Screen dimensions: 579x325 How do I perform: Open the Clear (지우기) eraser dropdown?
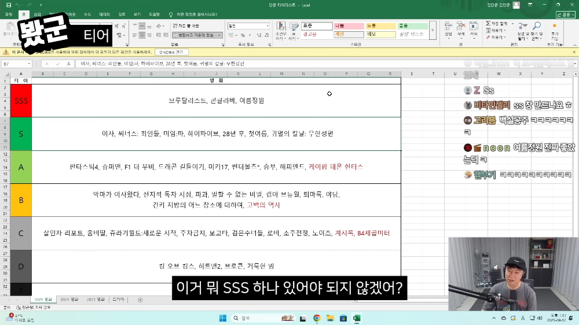click(x=496, y=37)
